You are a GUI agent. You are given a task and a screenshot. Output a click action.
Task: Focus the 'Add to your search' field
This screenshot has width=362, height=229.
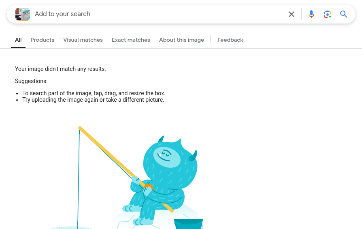point(159,14)
